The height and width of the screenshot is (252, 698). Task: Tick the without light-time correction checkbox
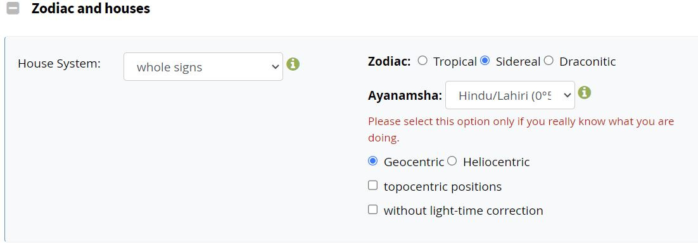click(x=372, y=210)
